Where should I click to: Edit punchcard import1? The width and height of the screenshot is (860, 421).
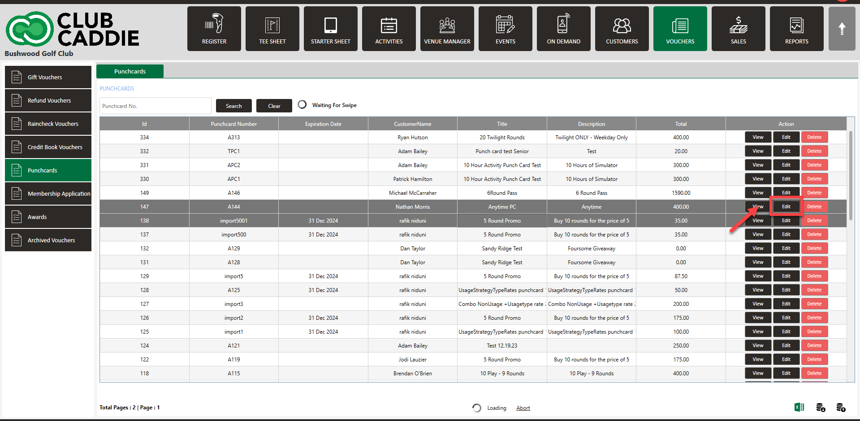786,331
